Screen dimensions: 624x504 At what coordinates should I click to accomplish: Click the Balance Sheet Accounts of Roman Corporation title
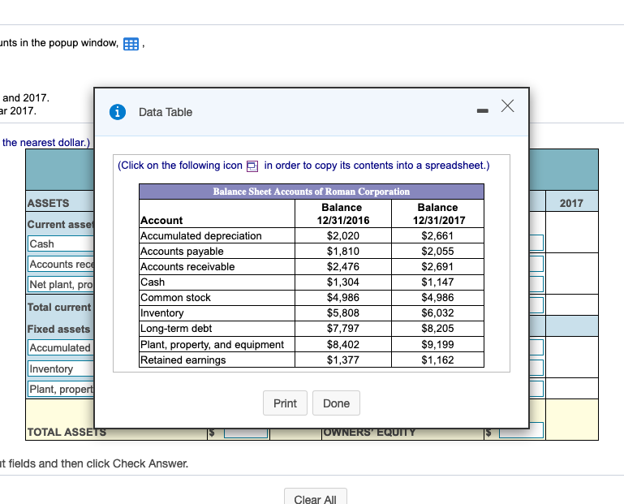tap(312, 192)
